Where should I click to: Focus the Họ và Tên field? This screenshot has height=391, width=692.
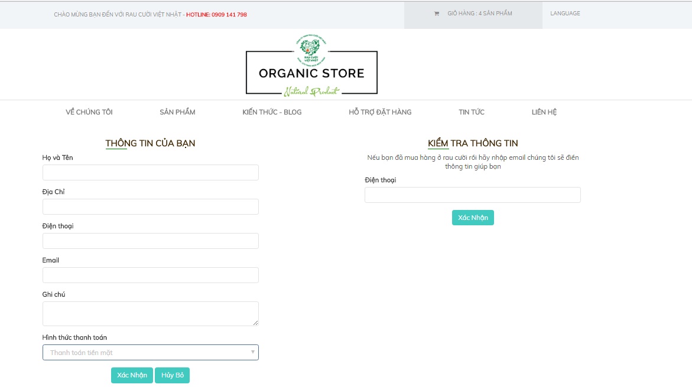click(150, 173)
